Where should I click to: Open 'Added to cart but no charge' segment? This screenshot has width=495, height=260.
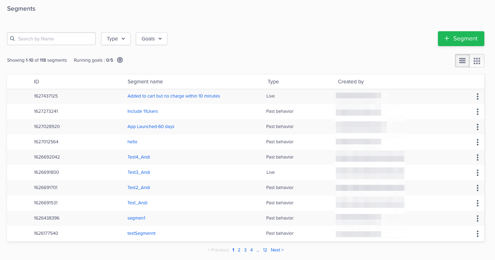[x=174, y=96]
